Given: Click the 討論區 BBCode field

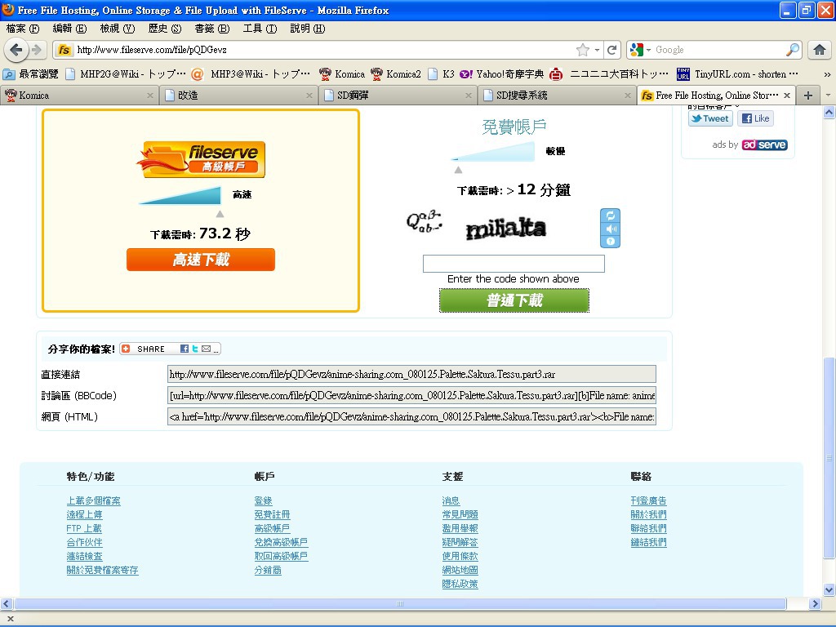Looking at the screenshot, I should pos(411,396).
